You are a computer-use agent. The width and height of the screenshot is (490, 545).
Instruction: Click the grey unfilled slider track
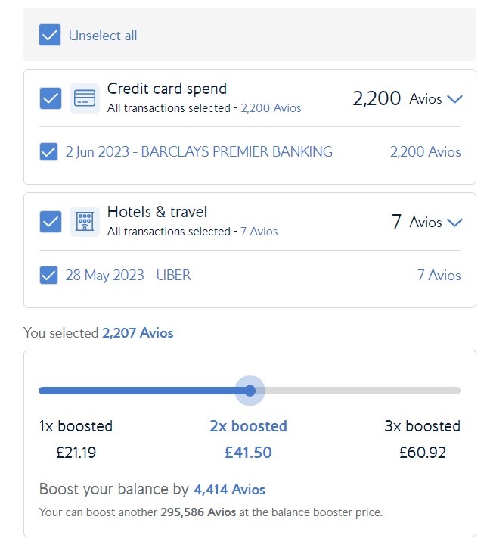362,391
